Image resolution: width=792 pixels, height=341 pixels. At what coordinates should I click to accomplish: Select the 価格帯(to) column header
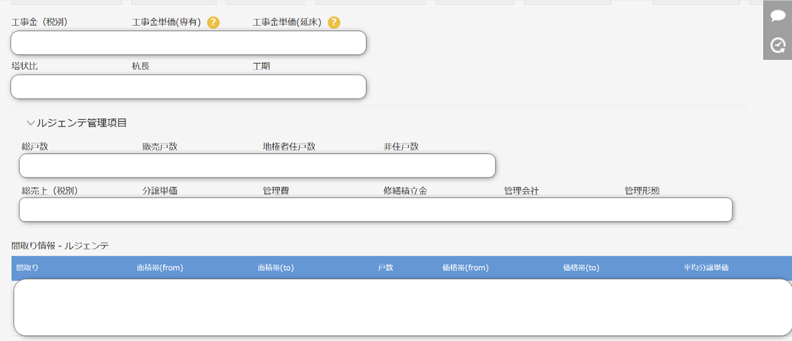tap(581, 268)
